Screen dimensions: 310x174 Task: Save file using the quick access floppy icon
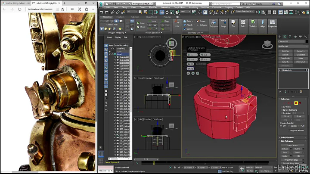point(115,3)
